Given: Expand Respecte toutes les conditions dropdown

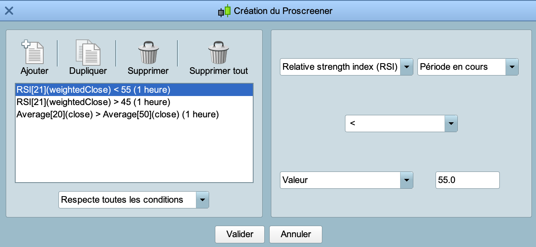Looking at the screenshot, I should (202, 200).
